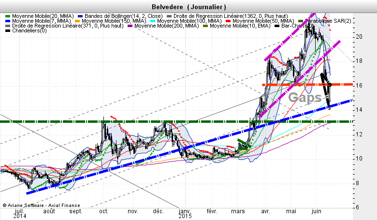Click the blue swatch for Moyenne Mobile(7, MMA)
The image size is (377, 220).
coord(8,21)
